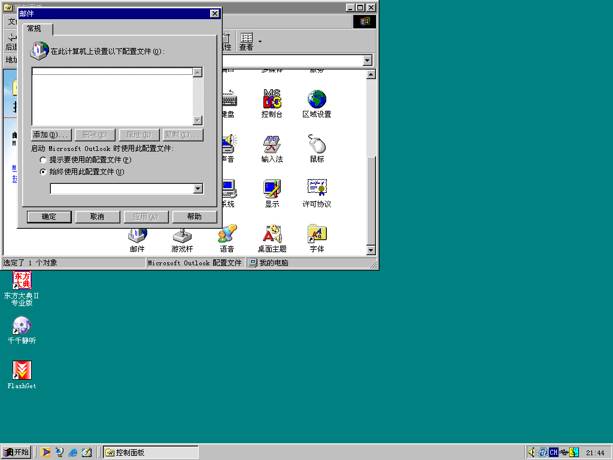613x460 pixels.
Task: Open the 鼠标 mouse settings icon
Action: click(x=317, y=144)
